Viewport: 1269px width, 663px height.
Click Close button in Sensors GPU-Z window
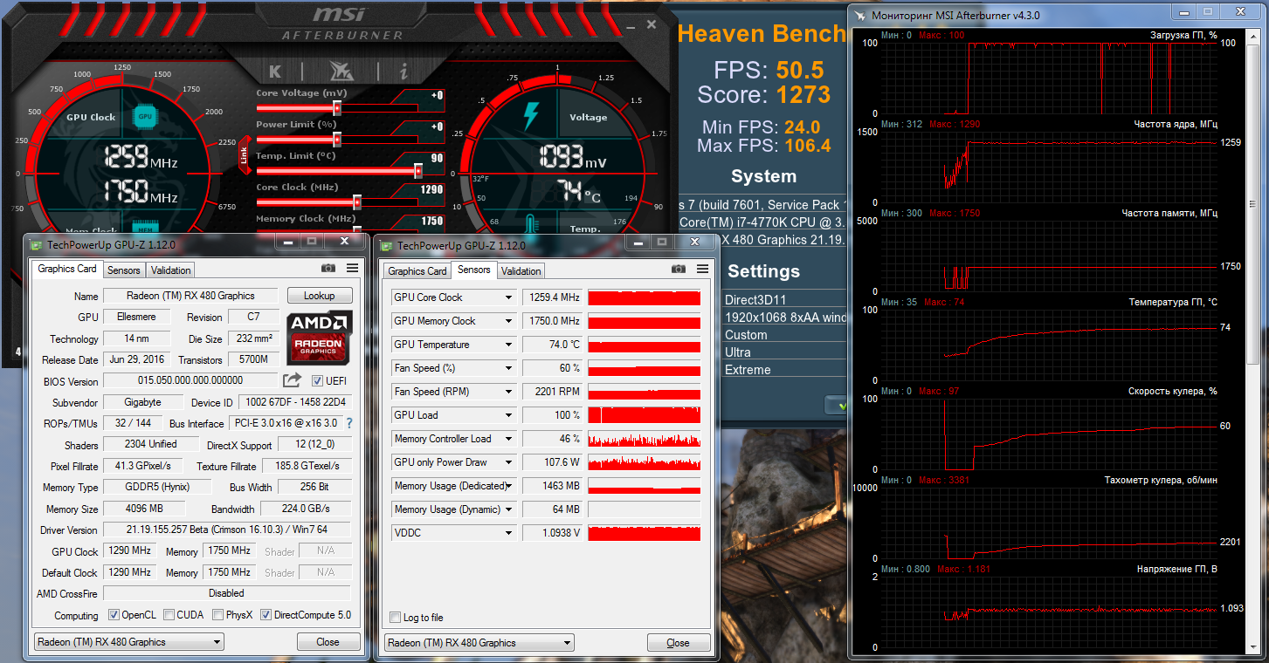pos(678,643)
